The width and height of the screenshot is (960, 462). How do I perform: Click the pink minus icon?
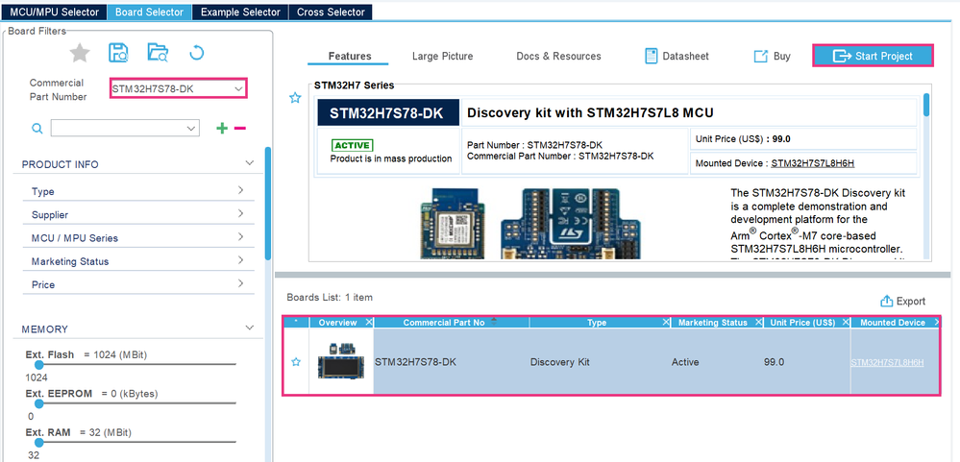[x=240, y=128]
